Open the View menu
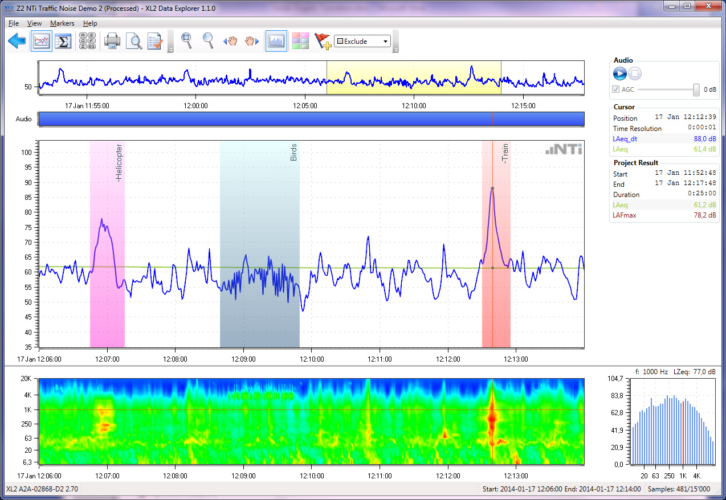Viewport: 726px width, 500px height. click(34, 23)
